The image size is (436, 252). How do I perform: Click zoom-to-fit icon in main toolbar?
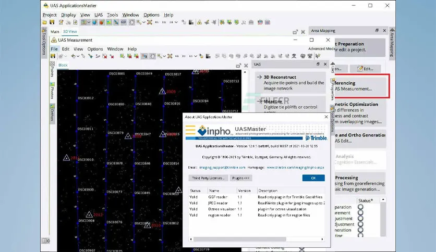[x=150, y=22]
